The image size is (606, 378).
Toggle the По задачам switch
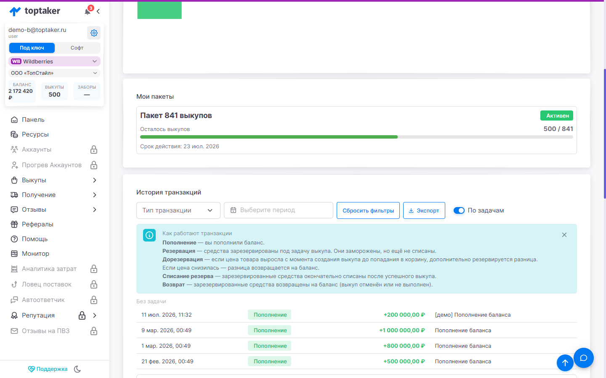point(459,210)
